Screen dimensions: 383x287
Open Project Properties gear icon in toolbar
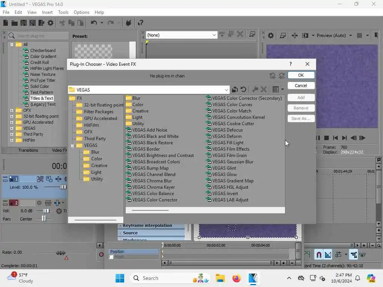50,23
